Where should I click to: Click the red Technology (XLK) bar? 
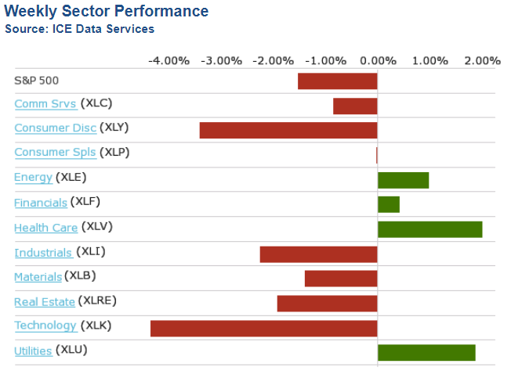tap(263, 328)
